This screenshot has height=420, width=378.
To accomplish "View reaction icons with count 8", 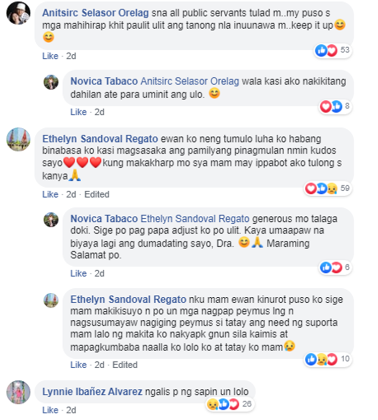I will (335, 106).
